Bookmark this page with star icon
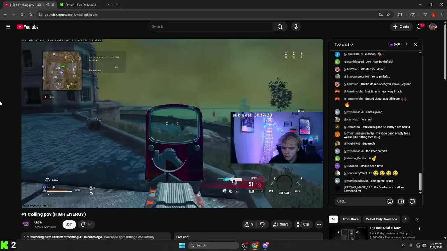Screen dimensions: 447x251 click(x=388, y=15)
